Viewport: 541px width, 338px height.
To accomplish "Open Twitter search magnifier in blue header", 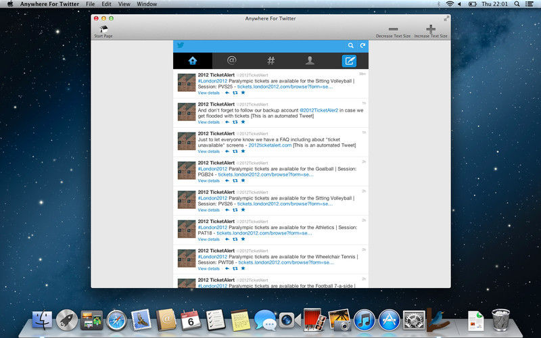I will point(350,45).
